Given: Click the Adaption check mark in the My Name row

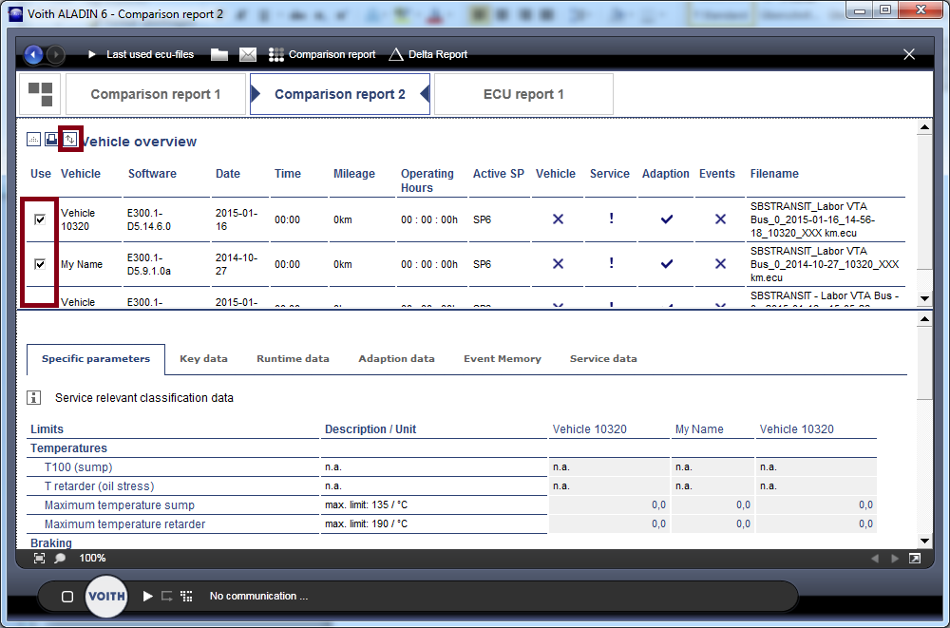Looking at the screenshot, I should point(667,264).
